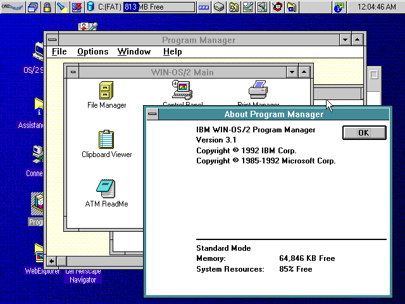Click the left scroll arrow at bottom
Viewport: 405px width, 304px height.
[x=51, y=261]
